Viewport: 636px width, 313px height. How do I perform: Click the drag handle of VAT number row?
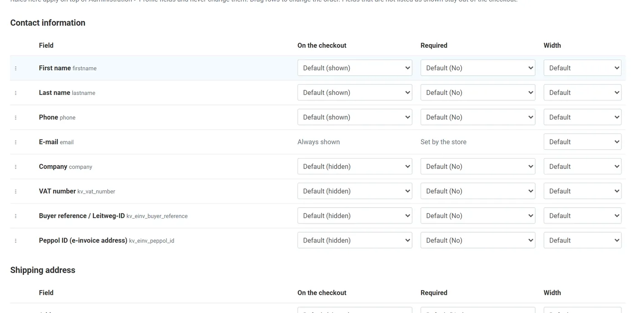15,191
